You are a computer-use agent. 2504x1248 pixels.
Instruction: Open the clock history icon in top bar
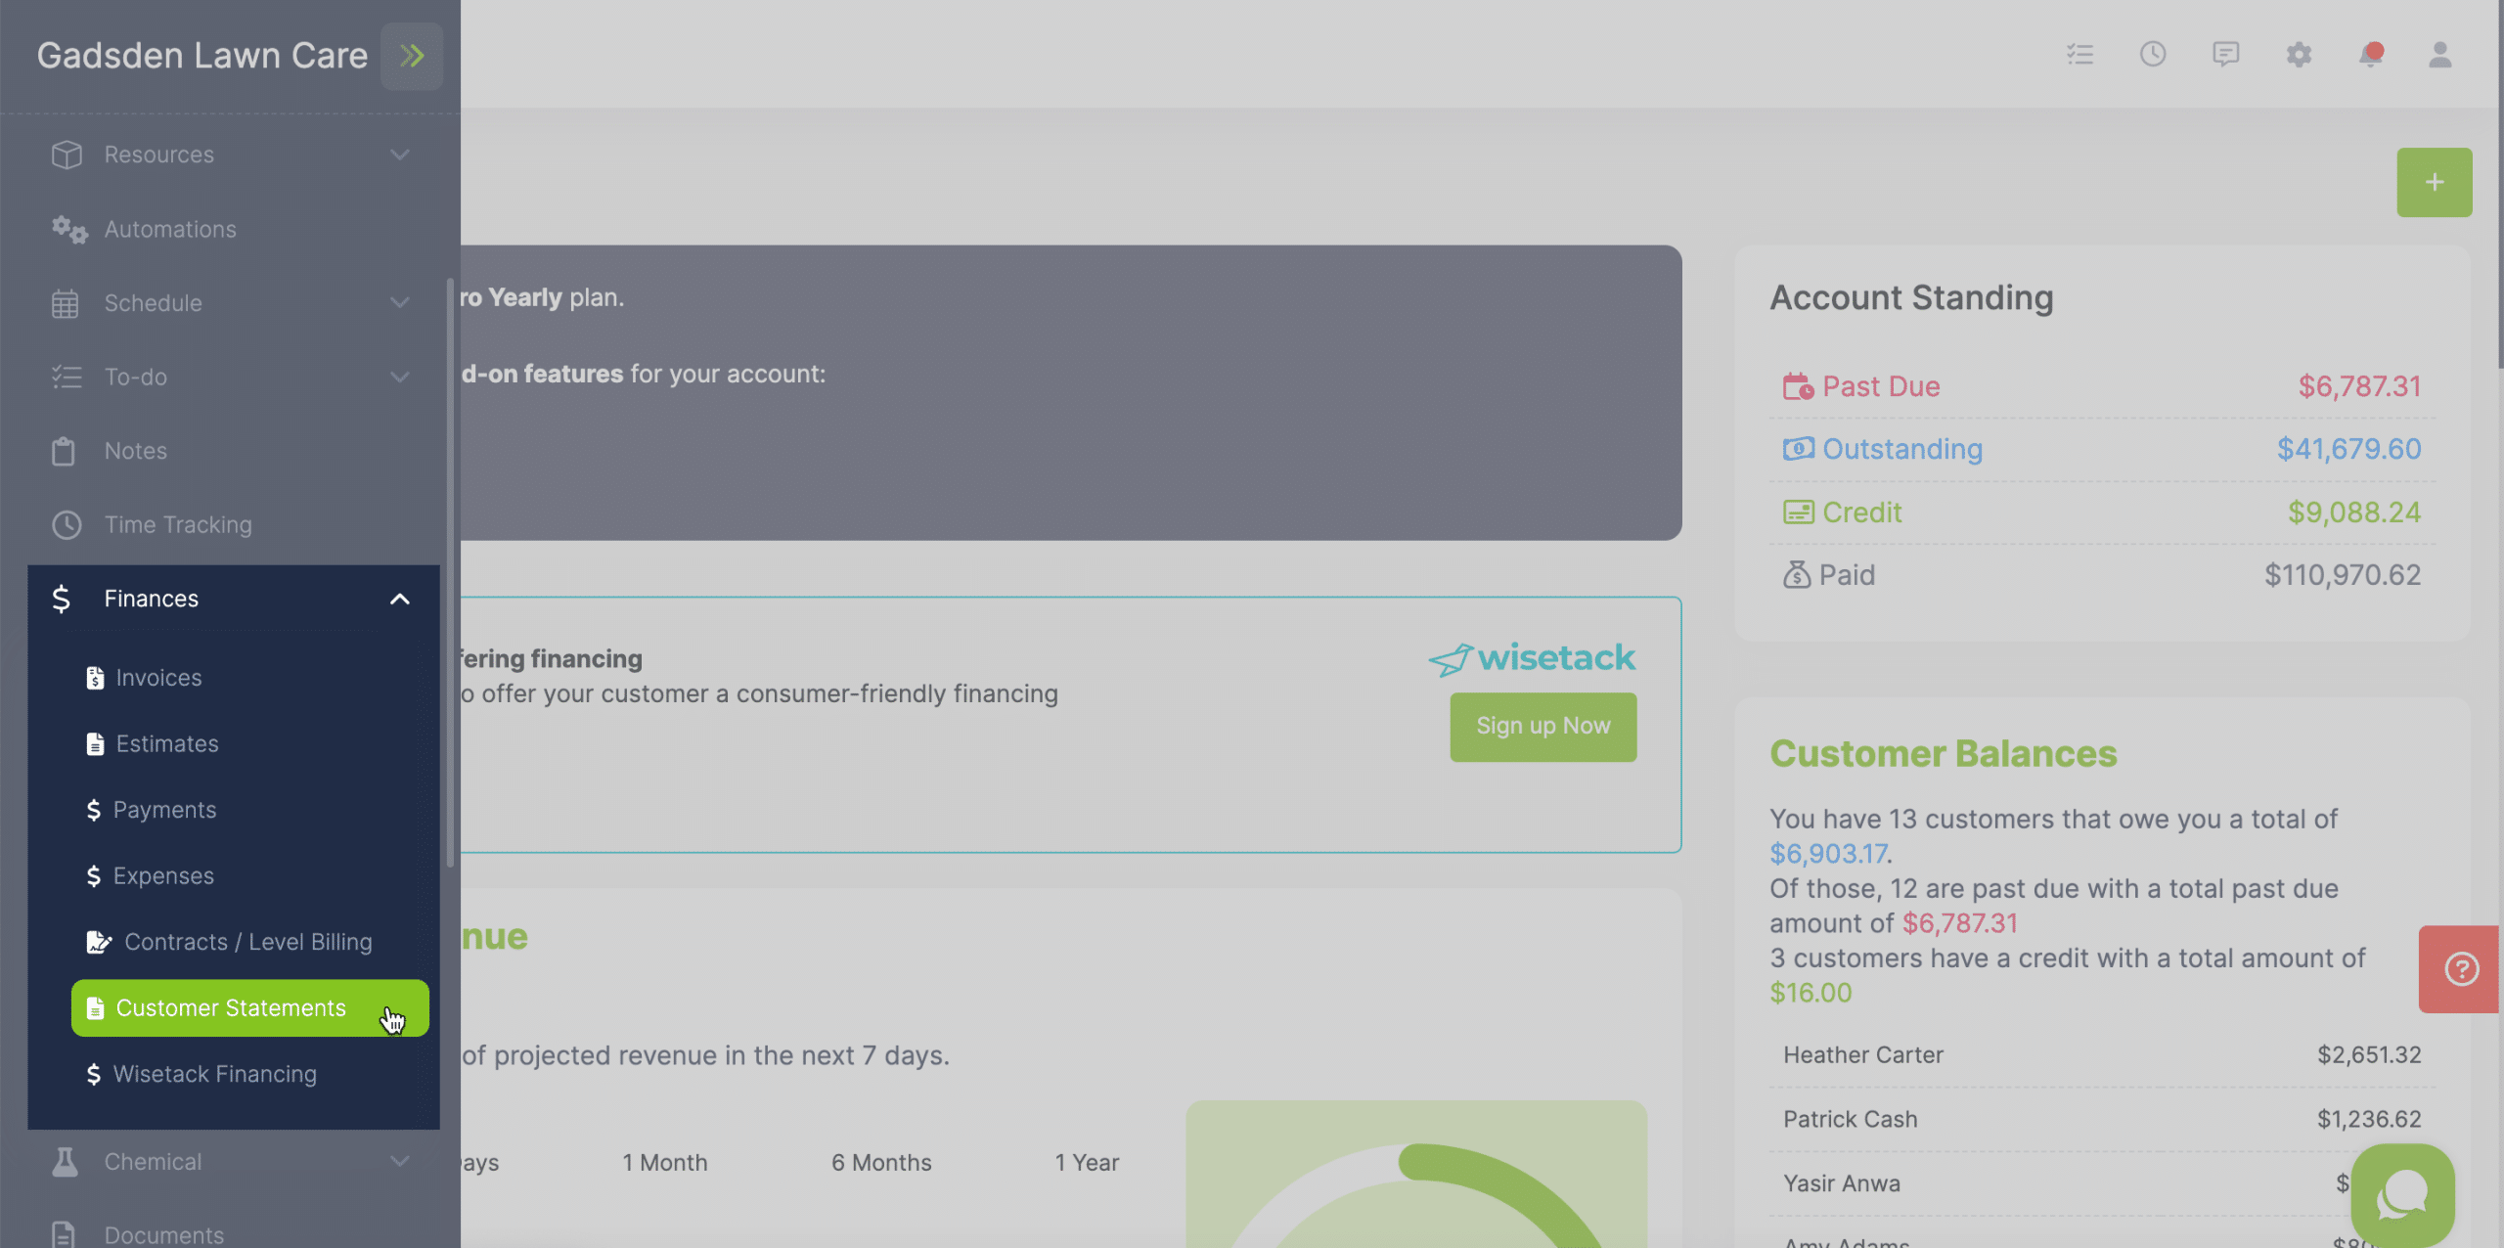pyautogui.click(x=2153, y=54)
